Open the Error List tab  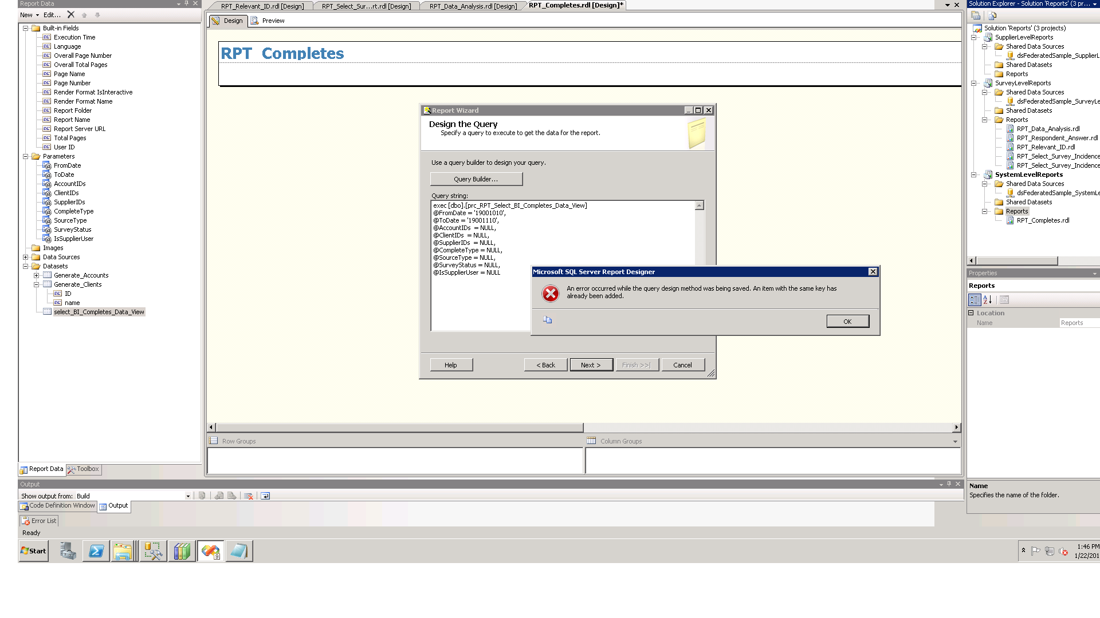tap(39, 521)
